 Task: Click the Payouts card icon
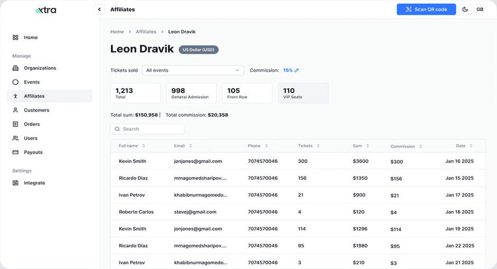15,152
